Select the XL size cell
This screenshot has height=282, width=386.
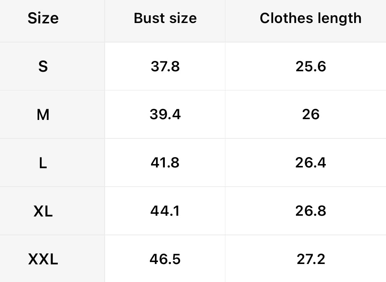pos(43,211)
